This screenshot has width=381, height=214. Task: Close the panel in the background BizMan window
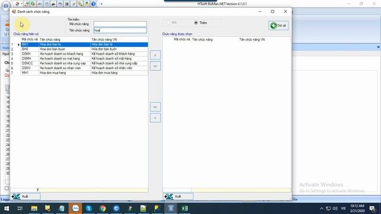click(x=379, y=47)
